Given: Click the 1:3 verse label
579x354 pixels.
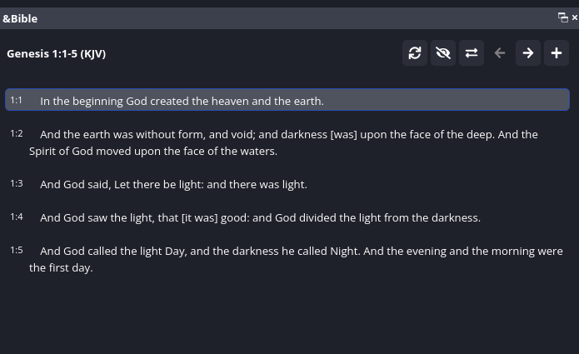Looking at the screenshot, I should [x=17, y=183].
